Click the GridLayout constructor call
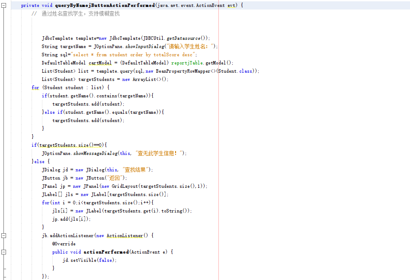Image resolution: width=410 pixels, height=280 pixels. point(158,186)
